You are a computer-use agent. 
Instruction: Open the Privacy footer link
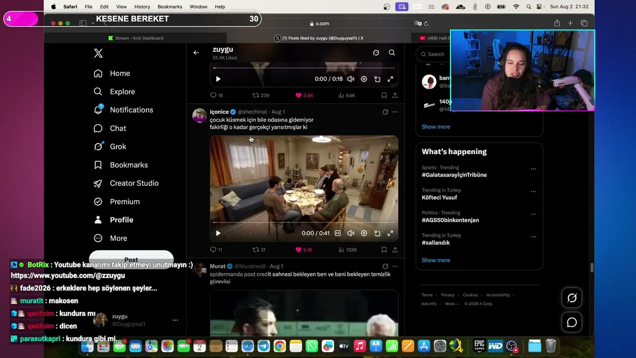[448, 295]
